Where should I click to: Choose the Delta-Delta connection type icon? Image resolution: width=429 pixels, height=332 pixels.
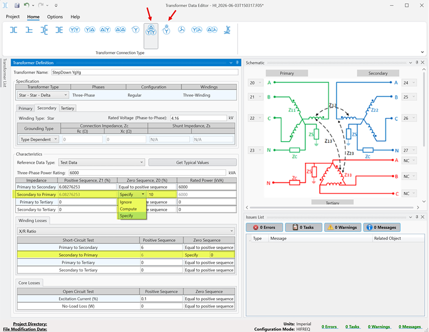[120, 30]
